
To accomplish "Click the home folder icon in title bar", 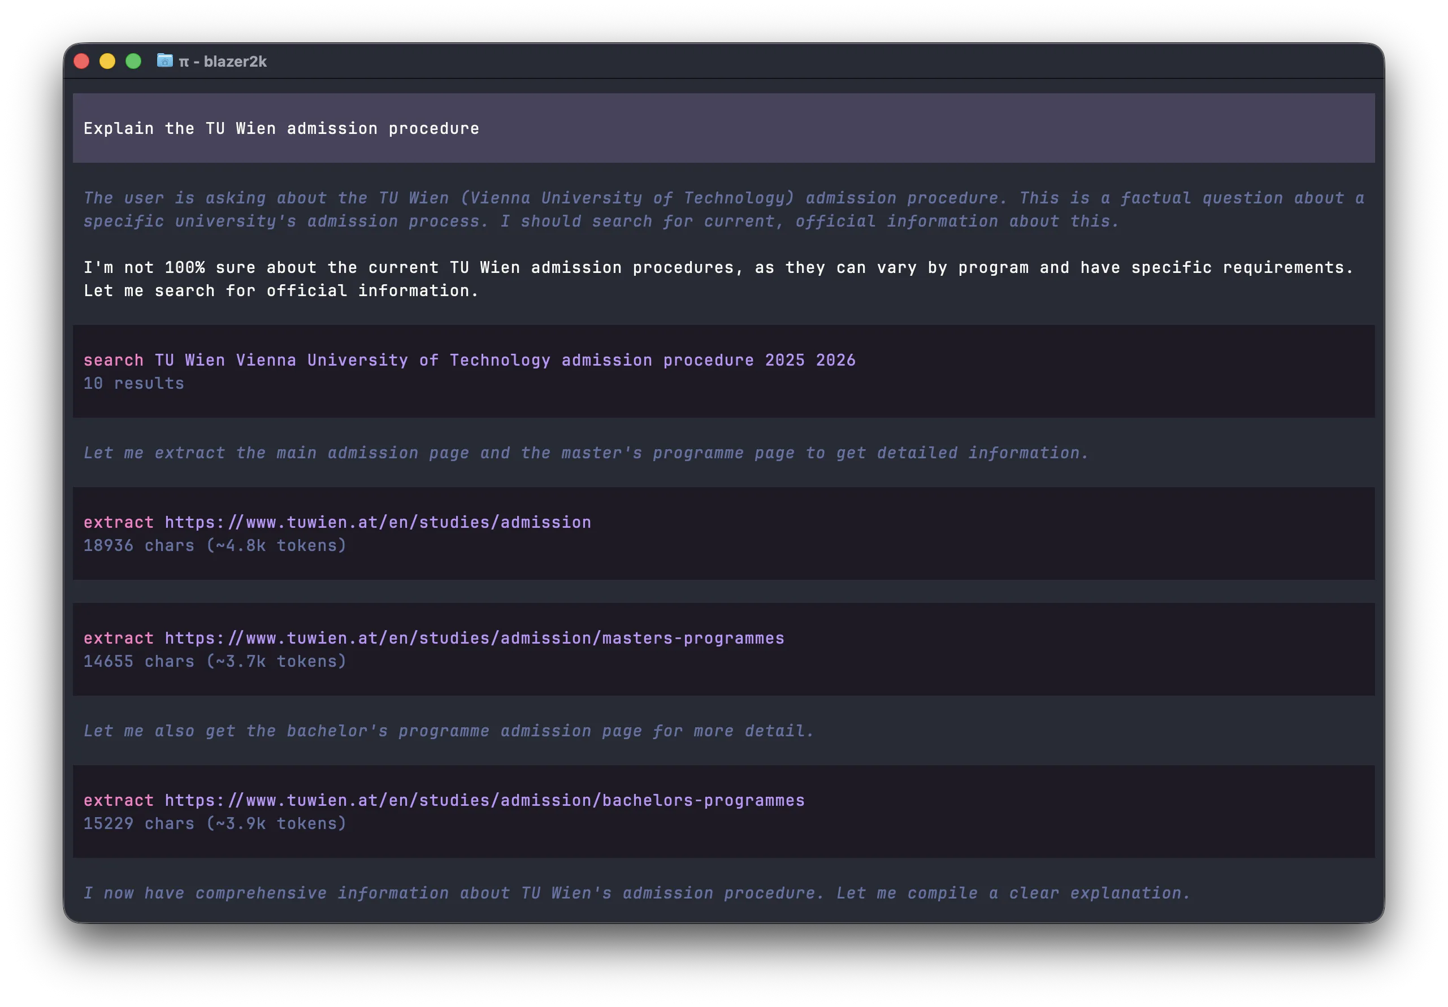I will (164, 60).
